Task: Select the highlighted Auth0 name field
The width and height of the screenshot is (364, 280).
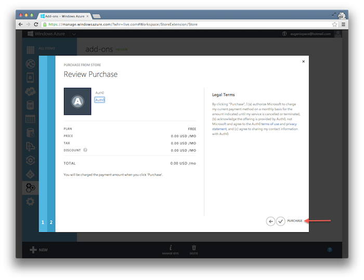Action: [100, 100]
